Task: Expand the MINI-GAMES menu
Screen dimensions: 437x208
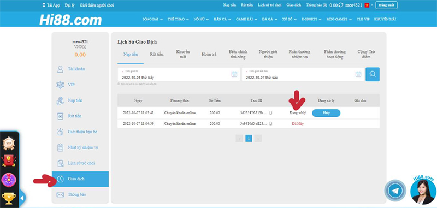Action: (x=339, y=19)
